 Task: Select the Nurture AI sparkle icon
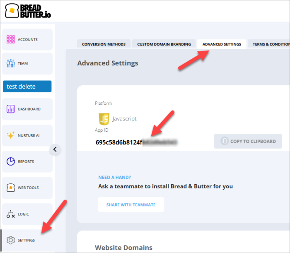11,135
